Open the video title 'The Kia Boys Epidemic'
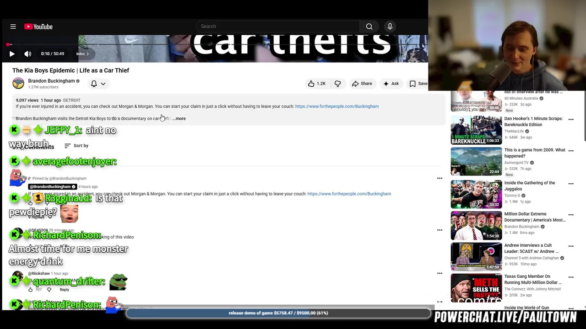586x329 pixels. coord(71,70)
